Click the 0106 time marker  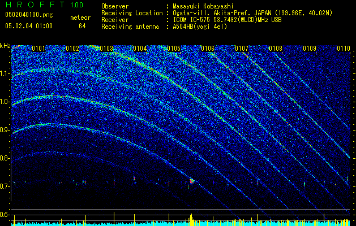[208, 49]
